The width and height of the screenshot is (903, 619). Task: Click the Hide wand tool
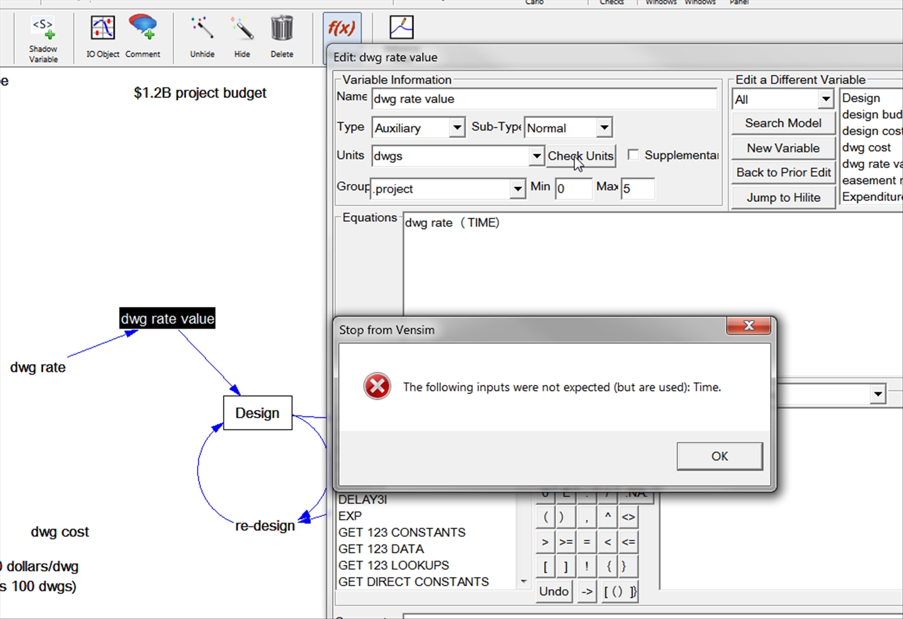tap(242, 37)
